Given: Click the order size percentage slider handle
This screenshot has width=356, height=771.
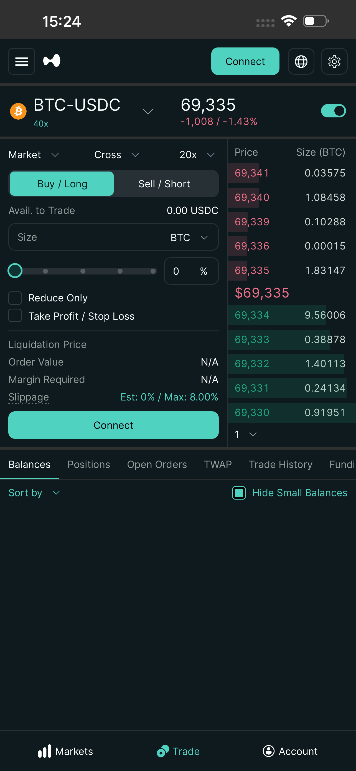Looking at the screenshot, I should click(15, 271).
